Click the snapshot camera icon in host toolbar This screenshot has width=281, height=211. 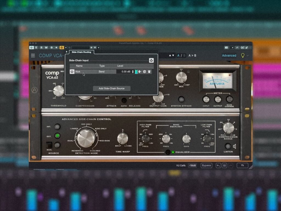point(226,48)
